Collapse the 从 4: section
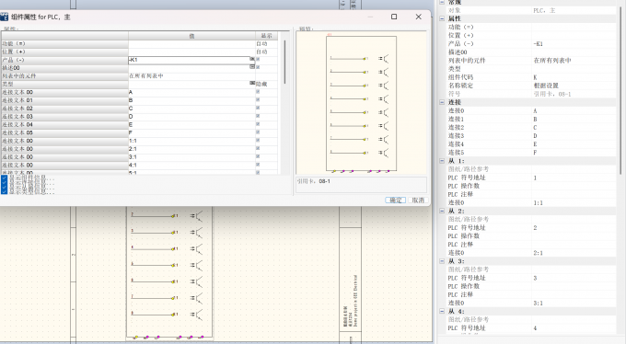 tap(442, 311)
